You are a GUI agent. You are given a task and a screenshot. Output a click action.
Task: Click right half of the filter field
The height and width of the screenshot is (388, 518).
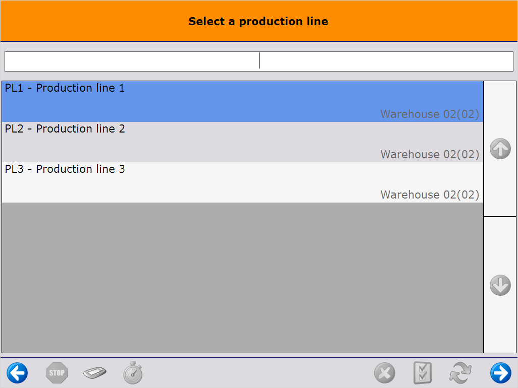pos(386,61)
